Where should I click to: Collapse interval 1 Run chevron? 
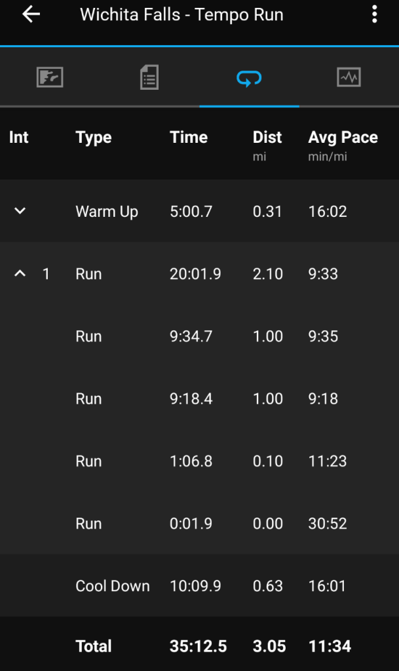(20, 274)
